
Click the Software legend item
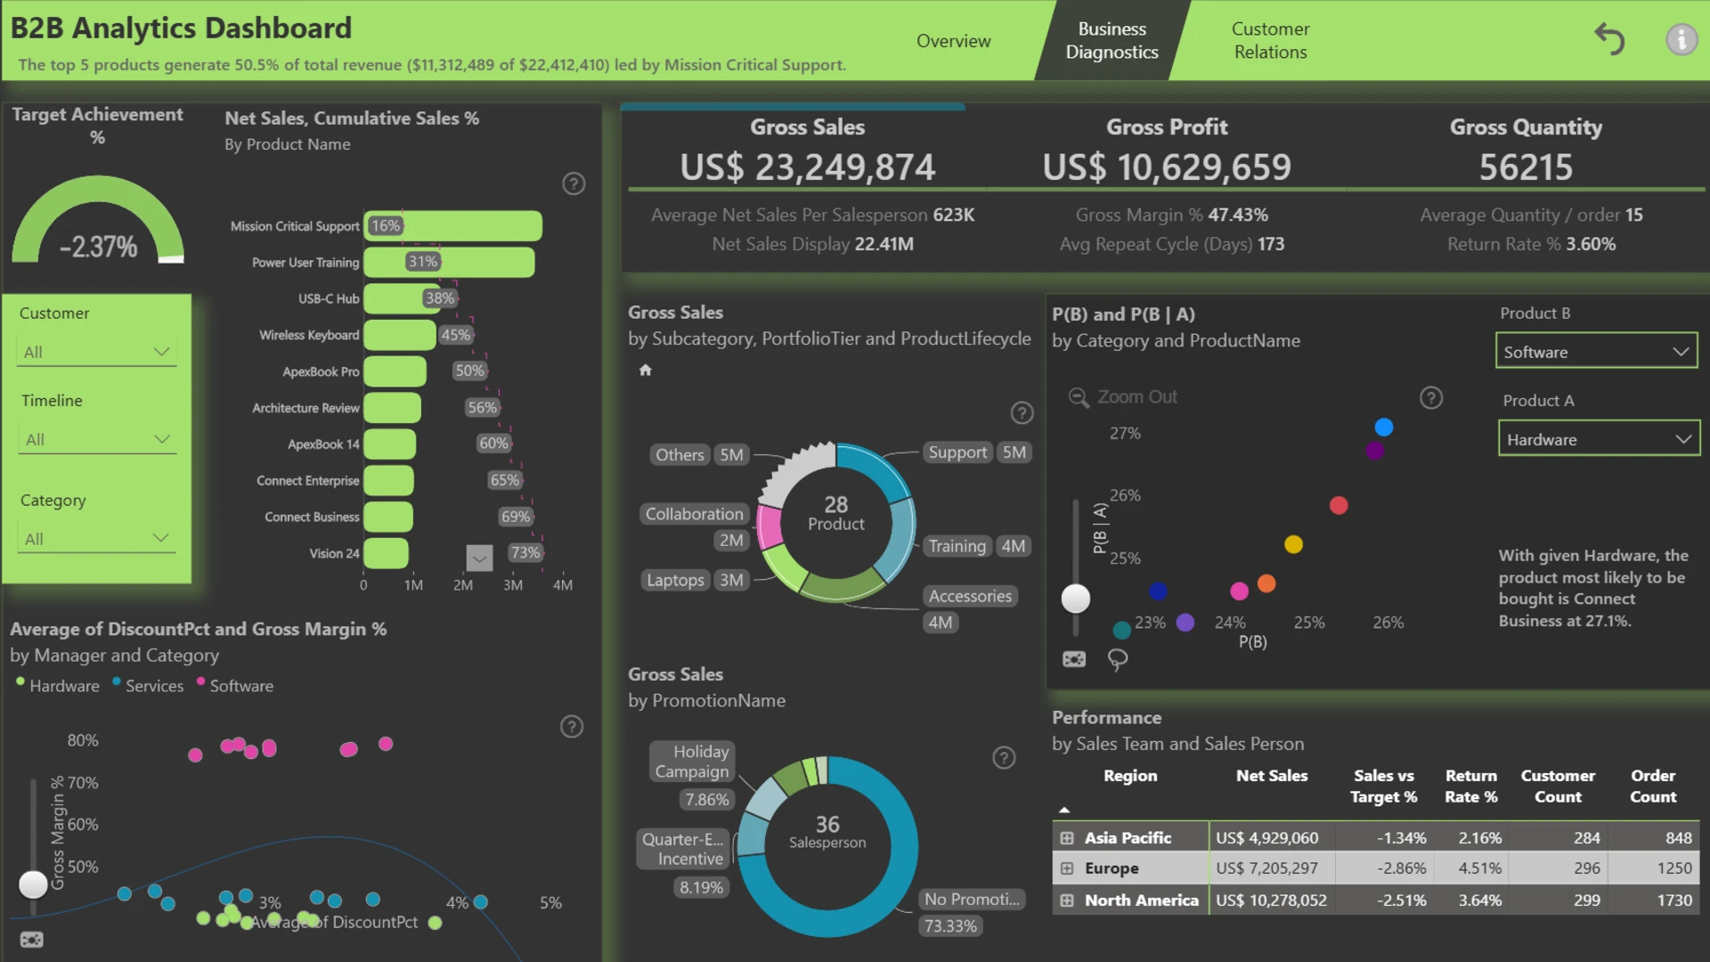[x=235, y=686]
